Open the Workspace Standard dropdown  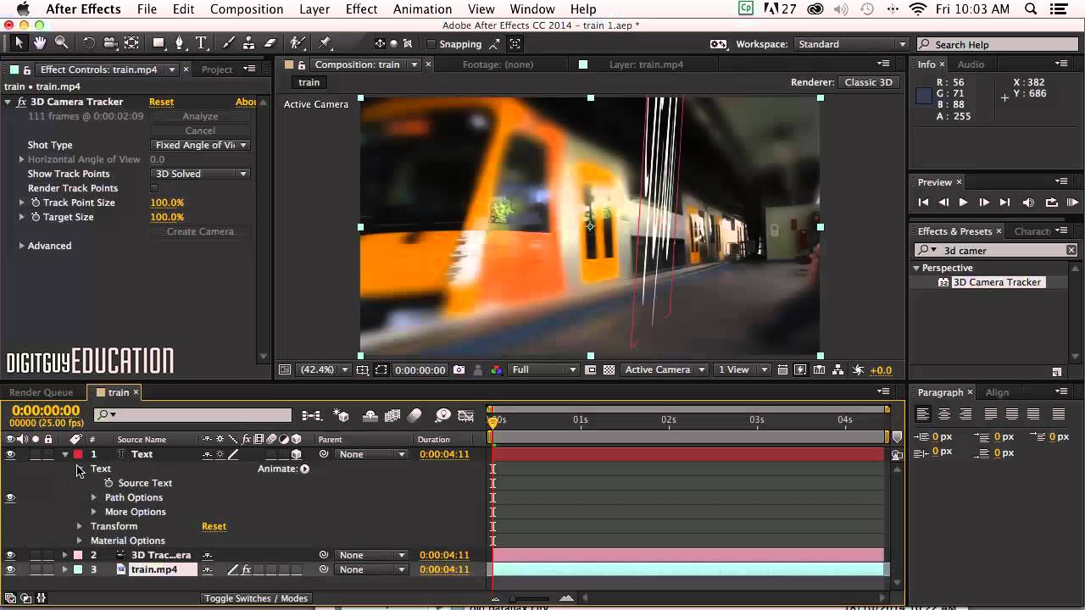pos(850,44)
